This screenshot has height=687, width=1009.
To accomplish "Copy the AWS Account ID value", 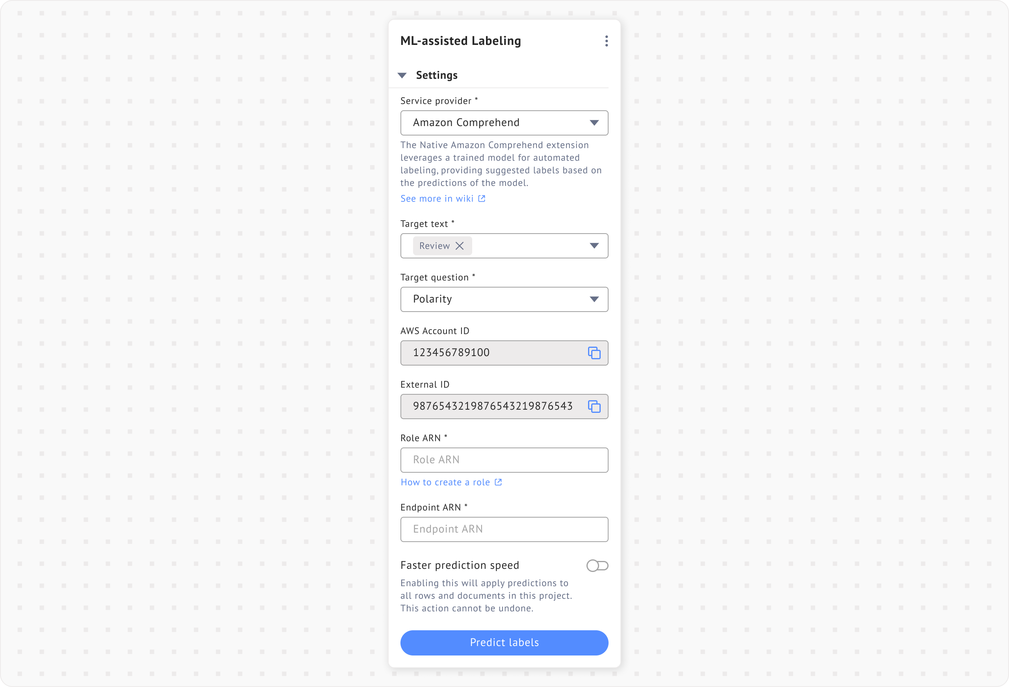I will [x=595, y=353].
